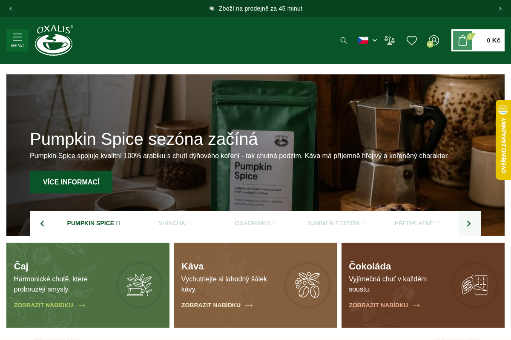511x340 pixels.
Task: Click 'Vyjímečná chuť v každém soustu' text
Action: coord(388,284)
